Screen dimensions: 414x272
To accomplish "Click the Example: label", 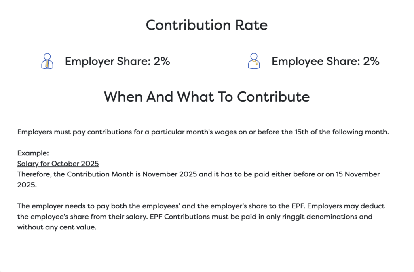I will tap(33, 153).
